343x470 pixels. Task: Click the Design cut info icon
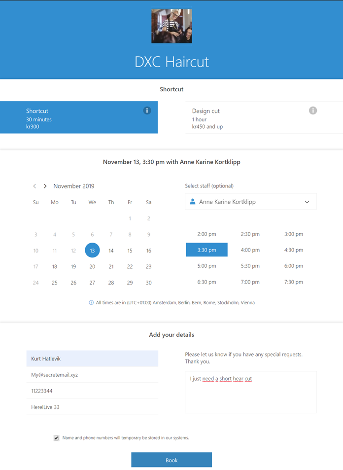pos(312,110)
